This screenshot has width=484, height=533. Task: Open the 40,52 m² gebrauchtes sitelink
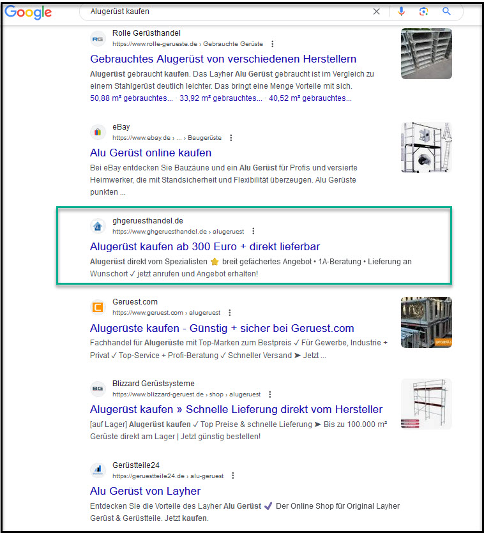310,98
